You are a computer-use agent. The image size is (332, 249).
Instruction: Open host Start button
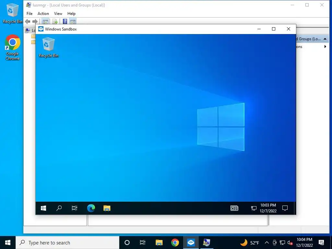(8, 243)
